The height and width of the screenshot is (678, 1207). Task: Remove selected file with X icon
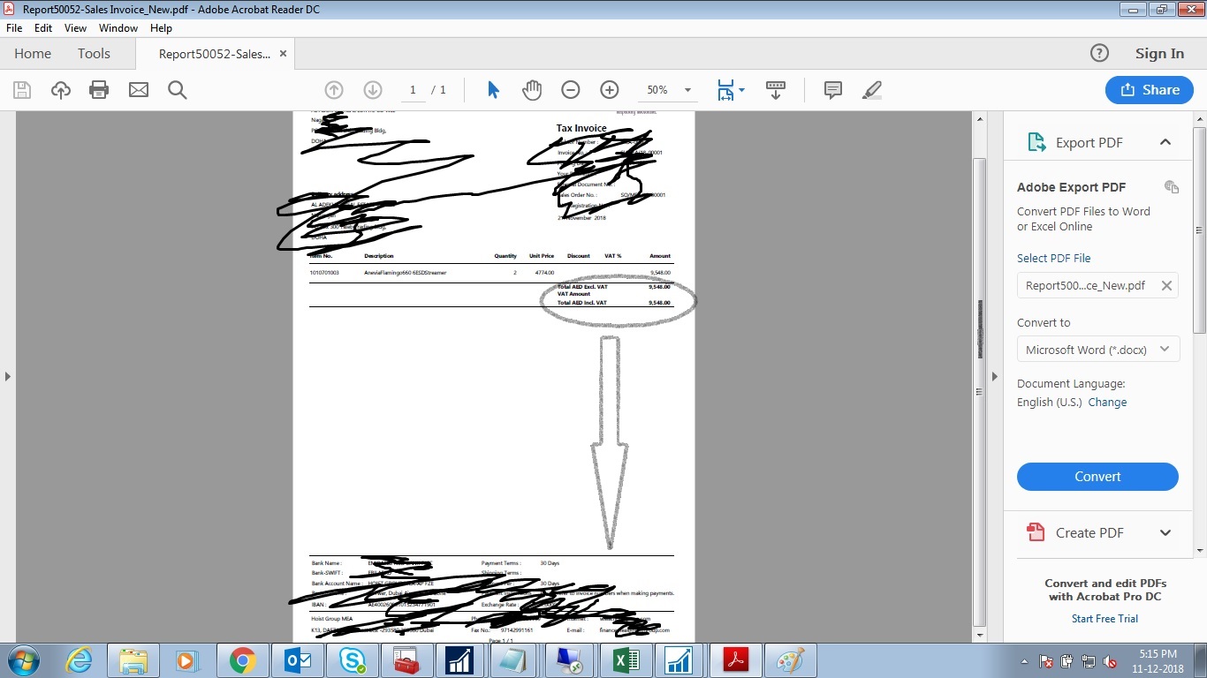[1166, 285]
